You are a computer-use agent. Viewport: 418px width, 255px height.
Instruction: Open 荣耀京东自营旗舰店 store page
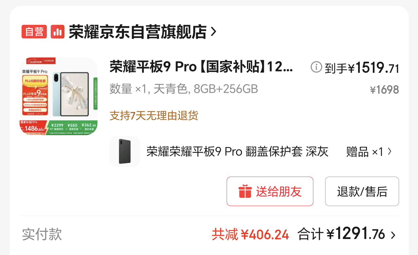coord(137,32)
